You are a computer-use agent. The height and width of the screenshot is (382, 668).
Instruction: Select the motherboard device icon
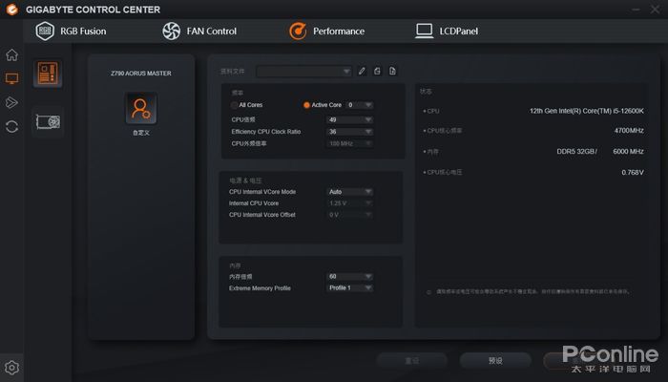pos(48,73)
